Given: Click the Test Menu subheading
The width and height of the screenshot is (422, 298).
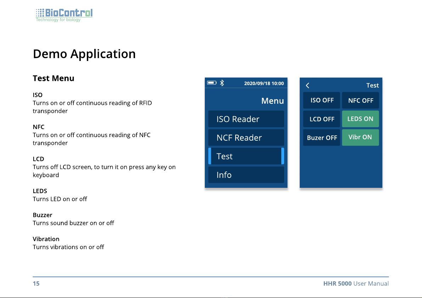Looking at the screenshot, I should 54,78.
